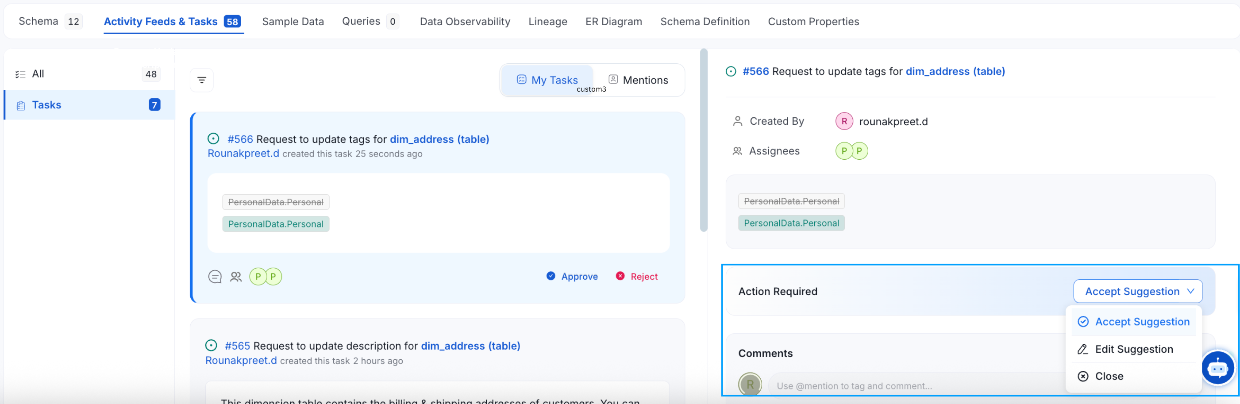Toggle the Accept Suggestion dropdown chevron
1240x404 pixels.
click(x=1190, y=291)
